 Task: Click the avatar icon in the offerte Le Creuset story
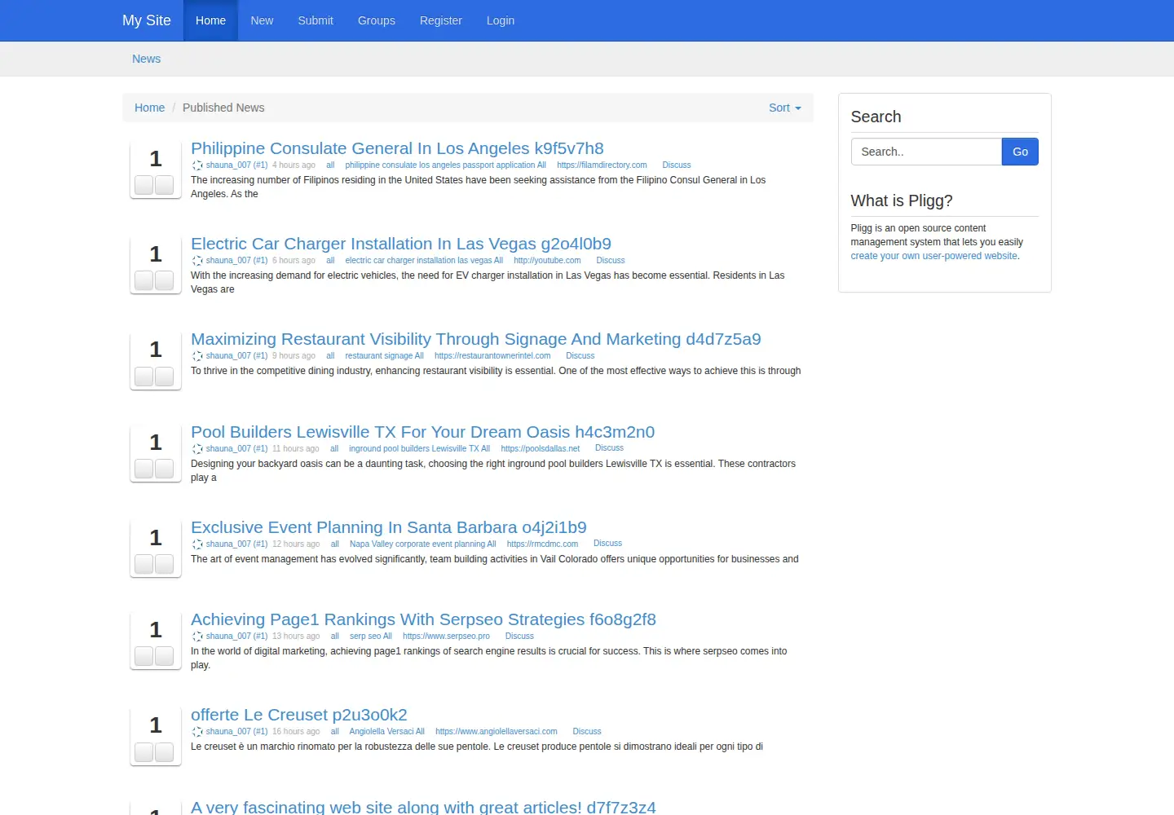click(x=197, y=732)
